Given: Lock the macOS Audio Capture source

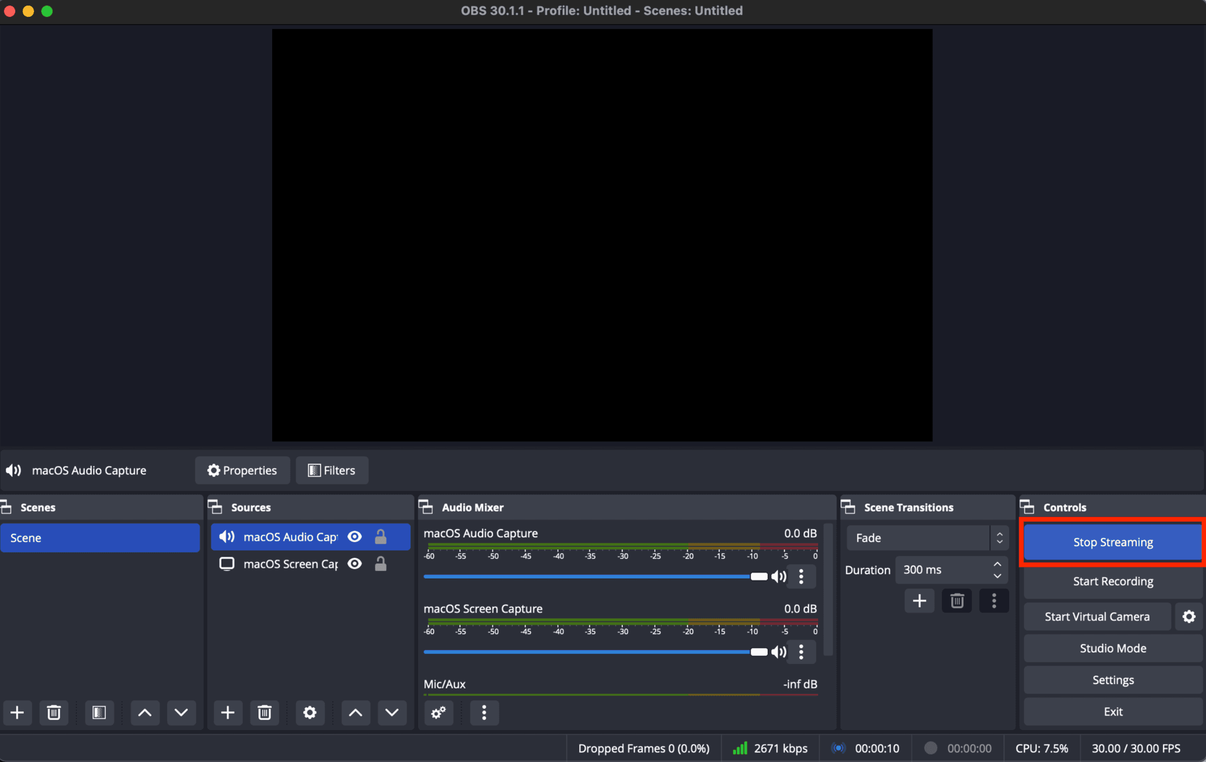Looking at the screenshot, I should tap(381, 537).
